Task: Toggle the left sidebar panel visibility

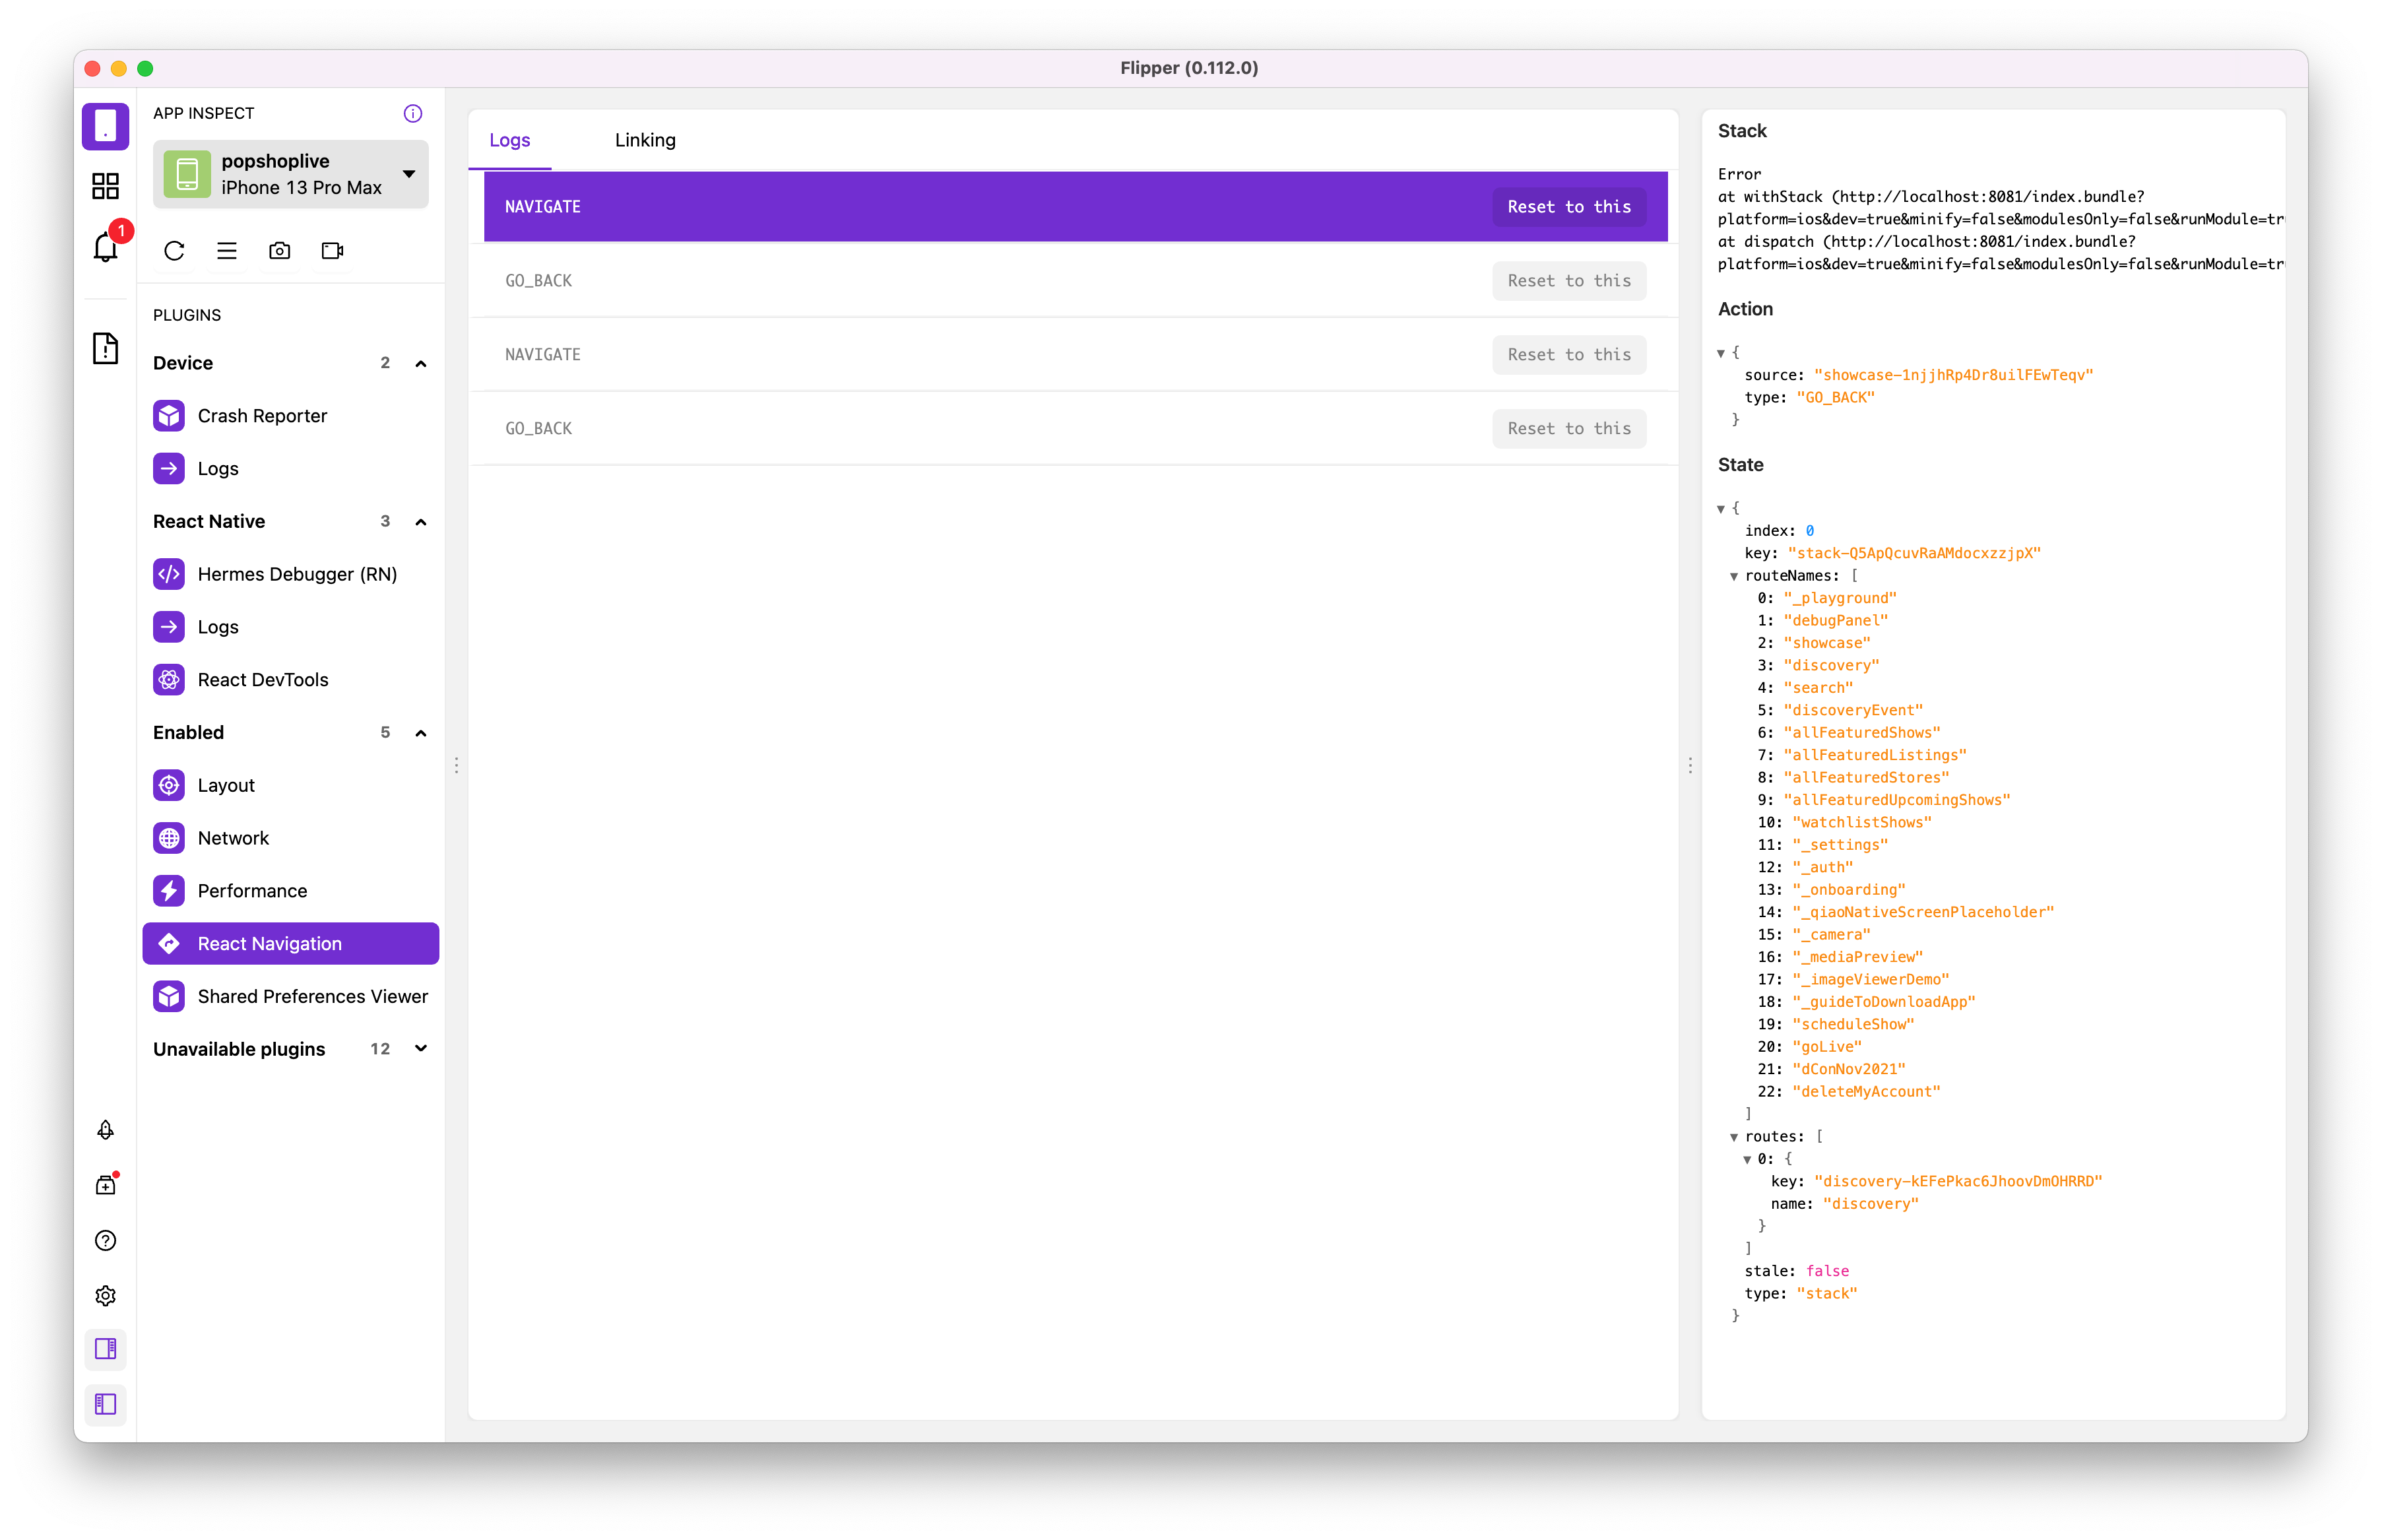Action: click(106, 1404)
